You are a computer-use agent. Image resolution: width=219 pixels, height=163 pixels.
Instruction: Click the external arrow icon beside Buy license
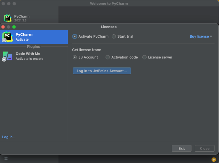211,36
